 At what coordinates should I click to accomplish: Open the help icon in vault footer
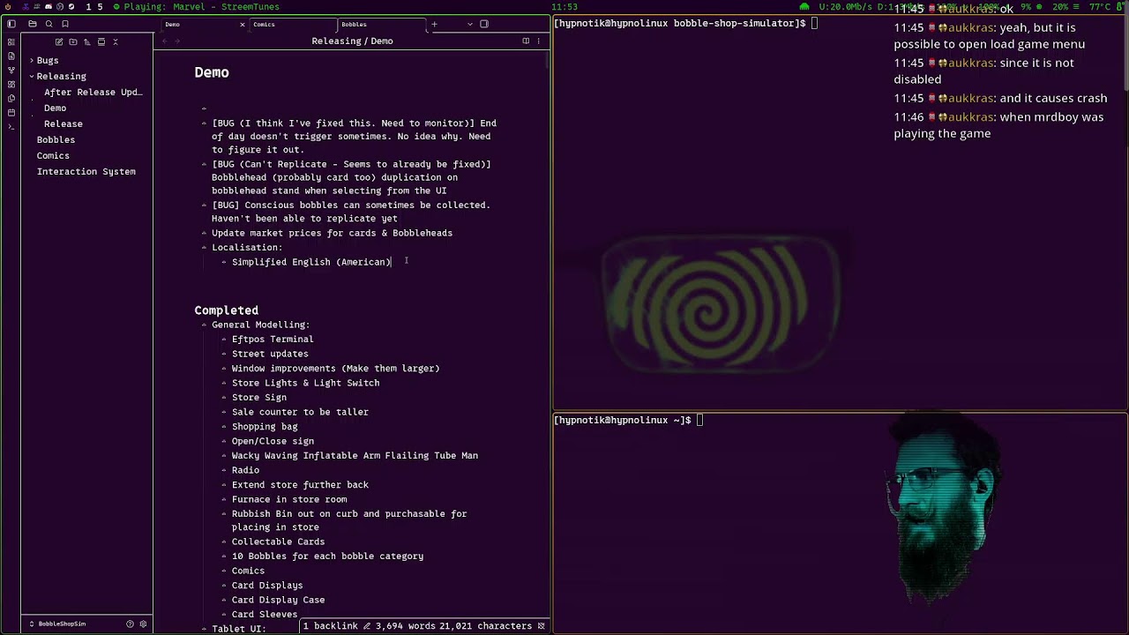[x=130, y=624]
